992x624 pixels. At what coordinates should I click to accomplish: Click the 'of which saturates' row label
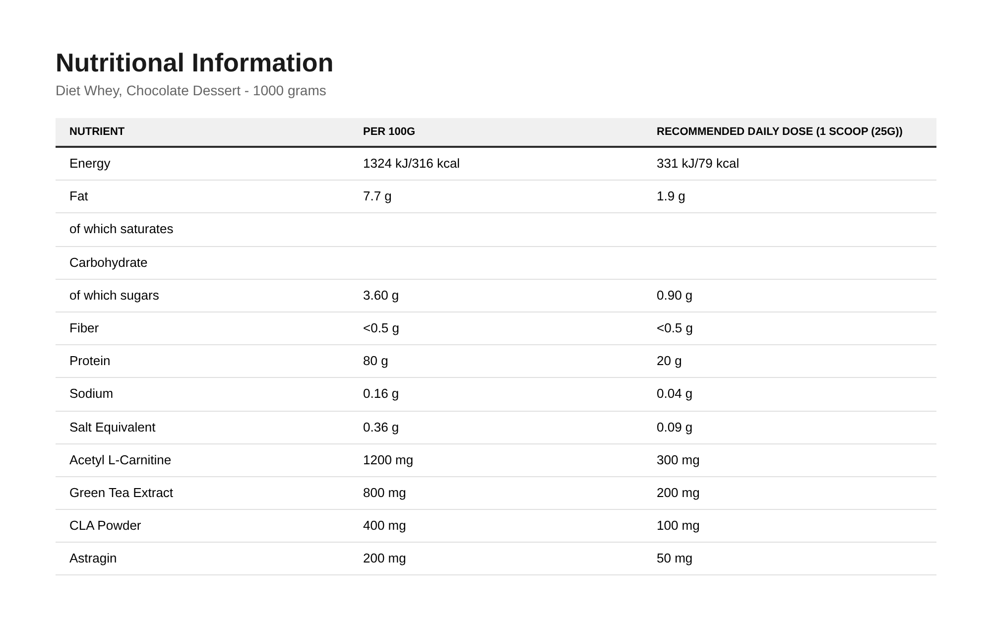[x=121, y=229]
